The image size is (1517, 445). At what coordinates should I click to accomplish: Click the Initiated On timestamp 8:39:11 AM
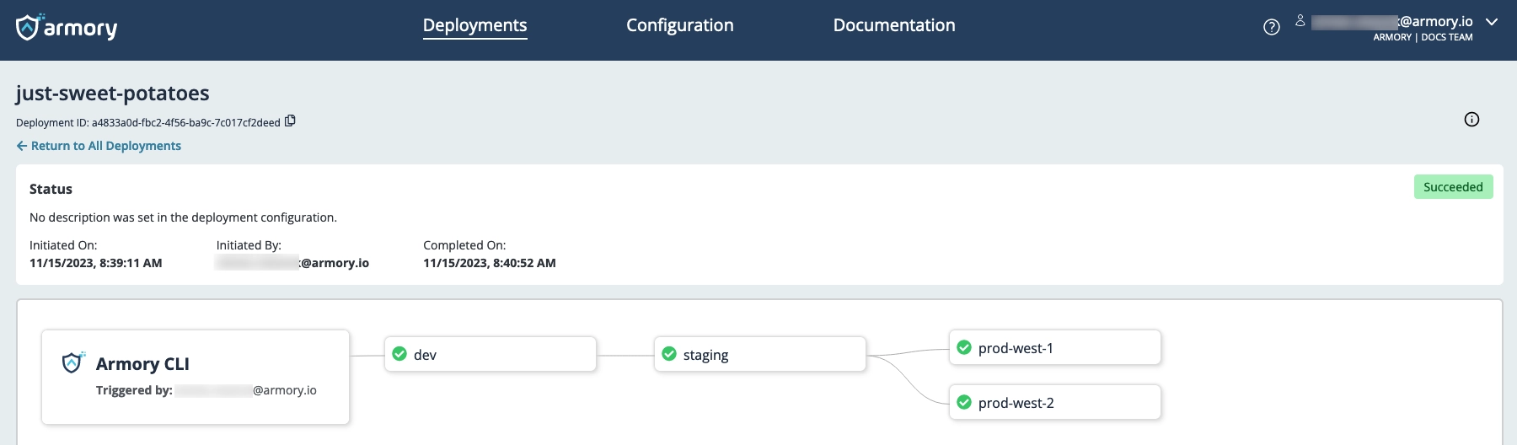[x=96, y=263]
